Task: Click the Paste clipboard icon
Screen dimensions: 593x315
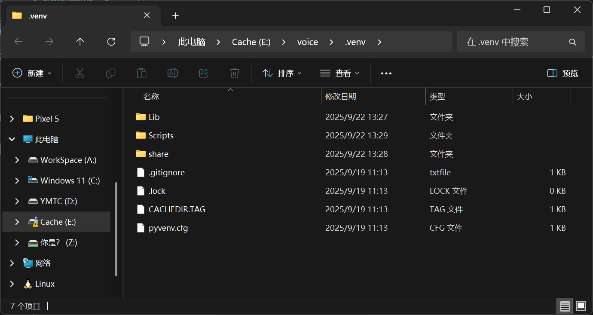Action: pyautogui.click(x=142, y=73)
